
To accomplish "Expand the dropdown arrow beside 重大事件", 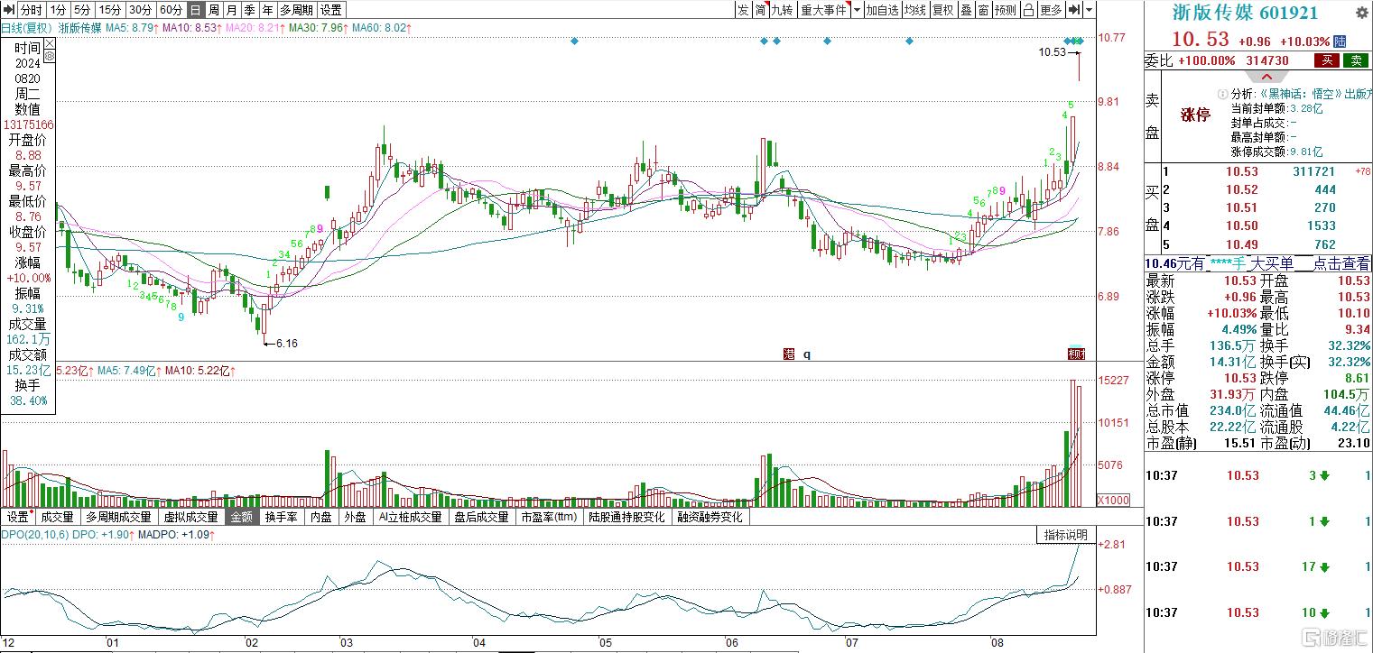I will (x=857, y=10).
